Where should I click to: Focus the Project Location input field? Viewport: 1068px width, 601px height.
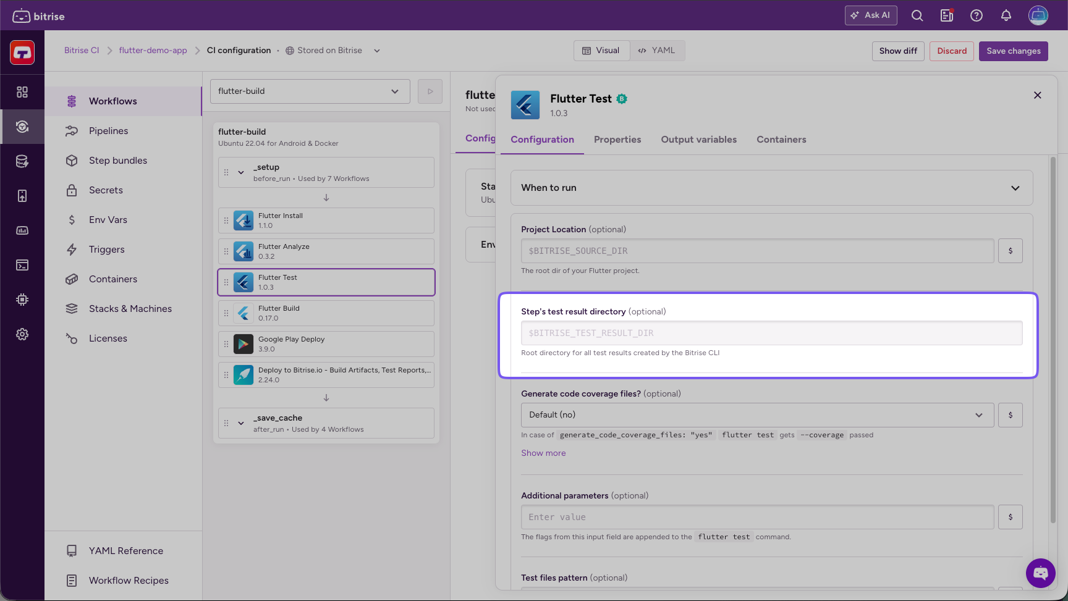758,251
